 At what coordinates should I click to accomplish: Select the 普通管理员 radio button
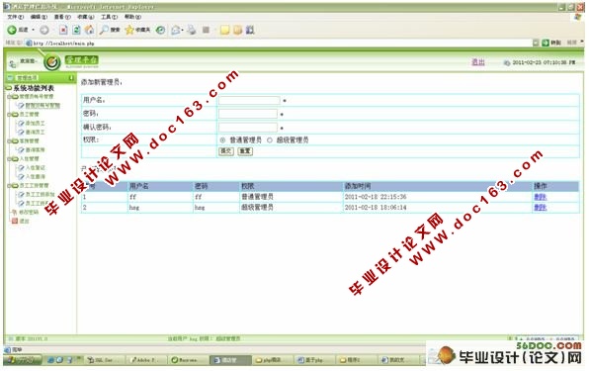coord(222,140)
